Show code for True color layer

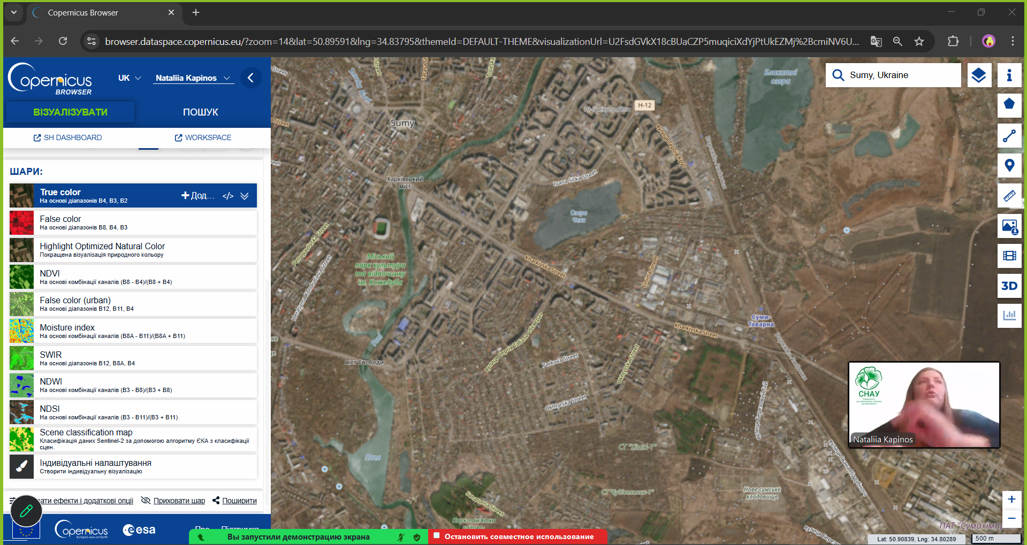228,196
